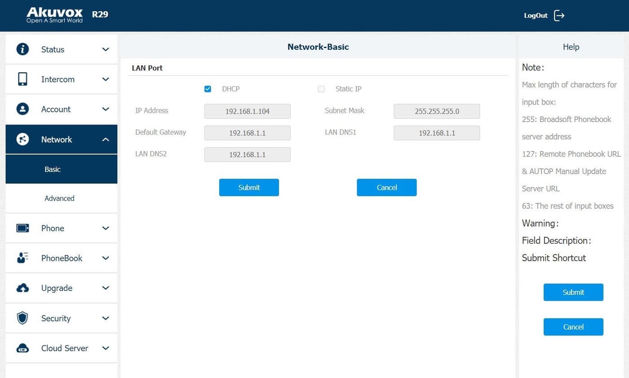The image size is (629, 378).
Task: Expand the Cloud Server chevron
Action: pos(106,348)
